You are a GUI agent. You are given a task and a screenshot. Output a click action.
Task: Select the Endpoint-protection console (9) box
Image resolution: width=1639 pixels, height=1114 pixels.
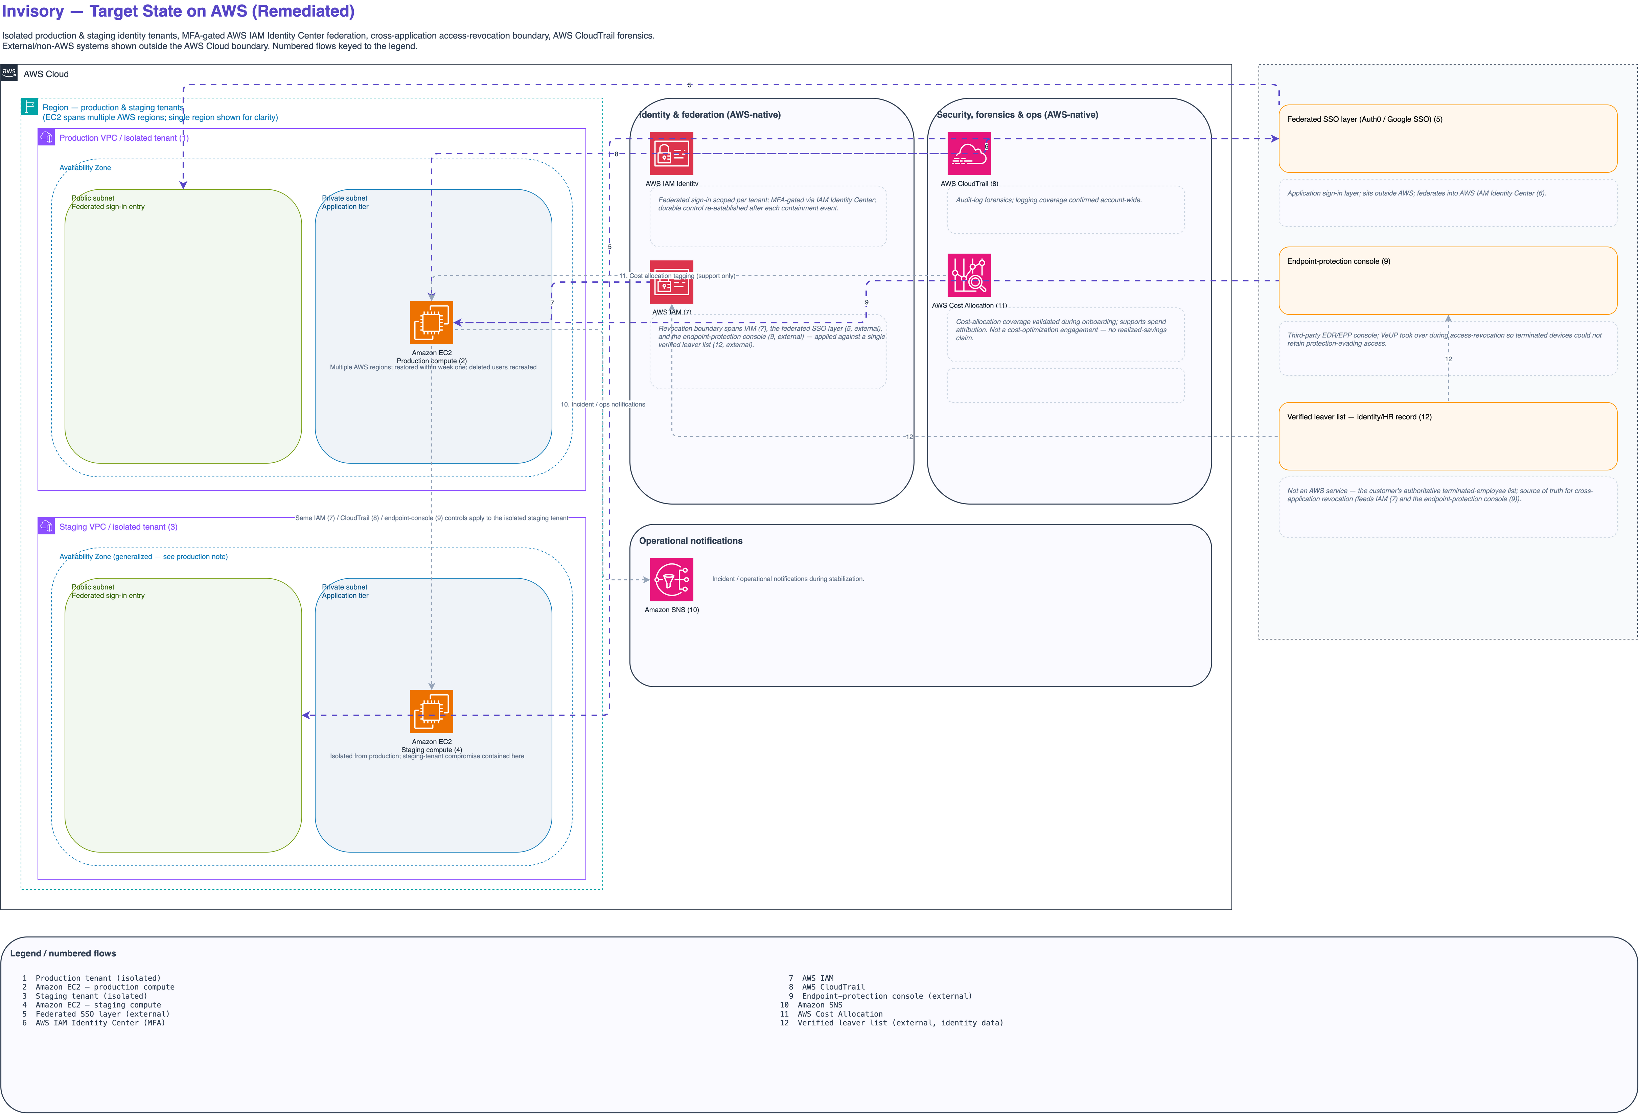pyautogui.click(x=1448, y=281)
